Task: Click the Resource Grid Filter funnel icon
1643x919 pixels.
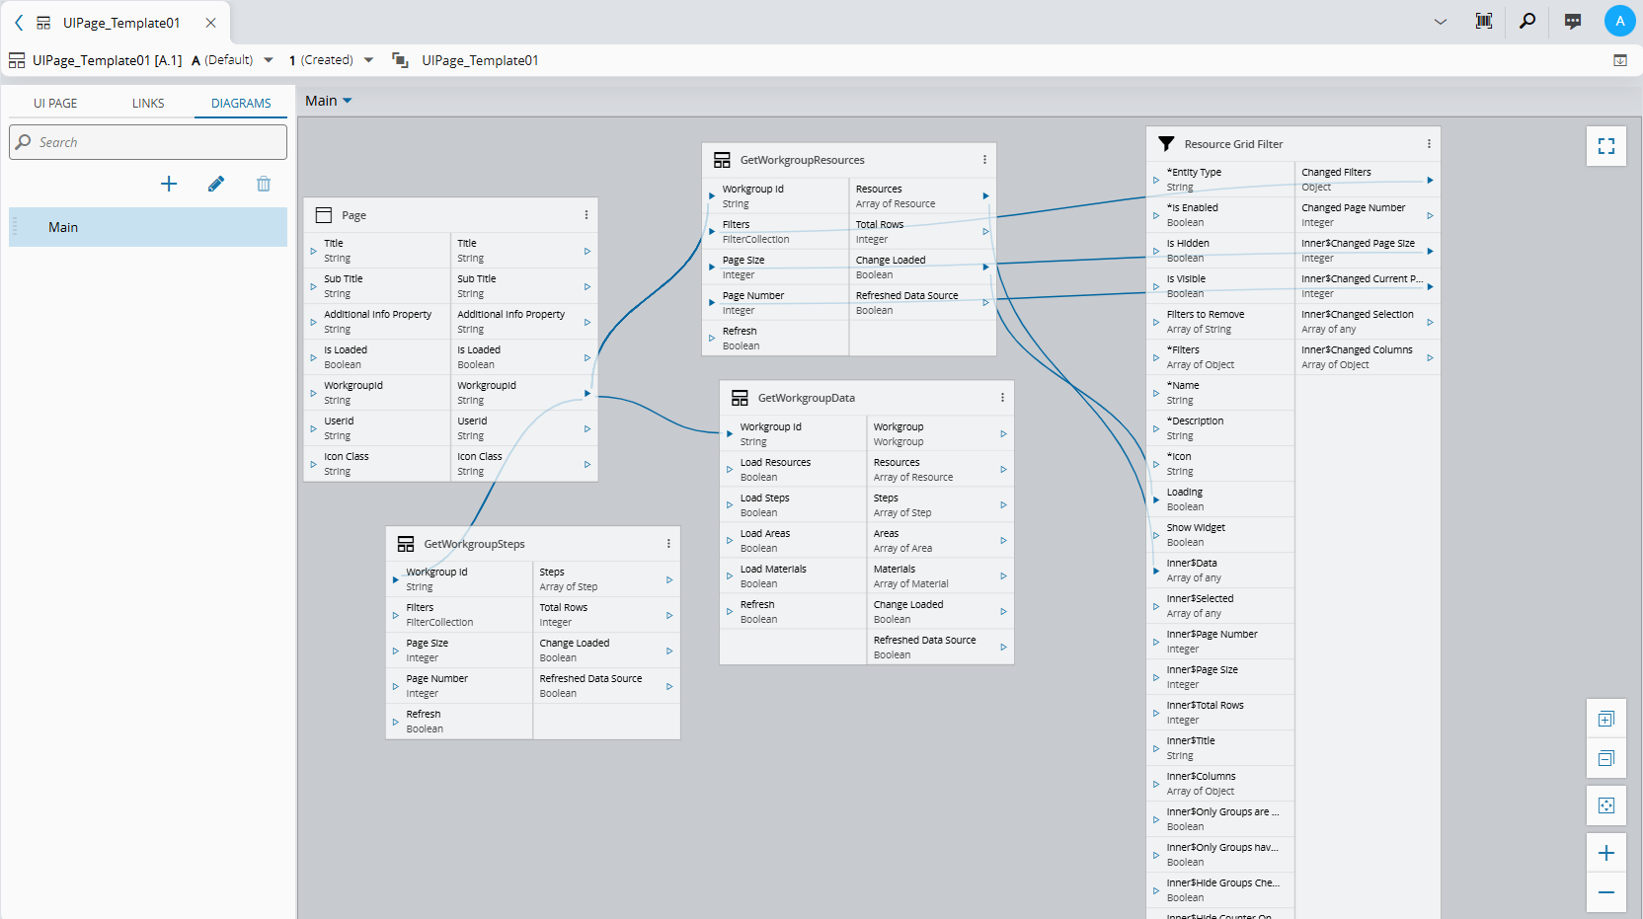Action: (x=1166, y=144)
